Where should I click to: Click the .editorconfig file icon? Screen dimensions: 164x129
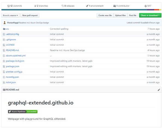[4, 34]
